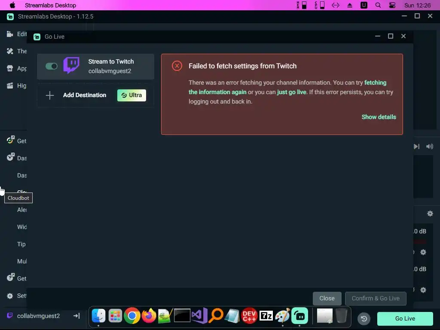
Task: Click the Twitch logo icon in destination card
Action: tap(71, 65)
